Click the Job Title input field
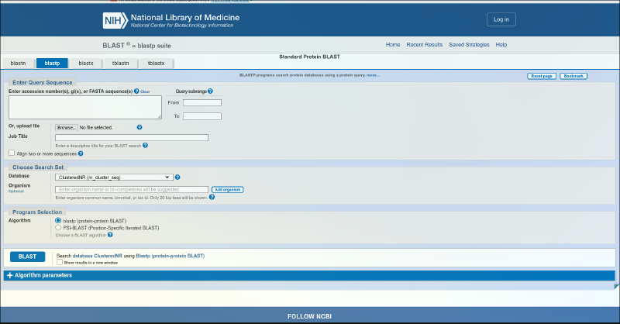Viewport: 620px width, 324px height. point(132,138)
